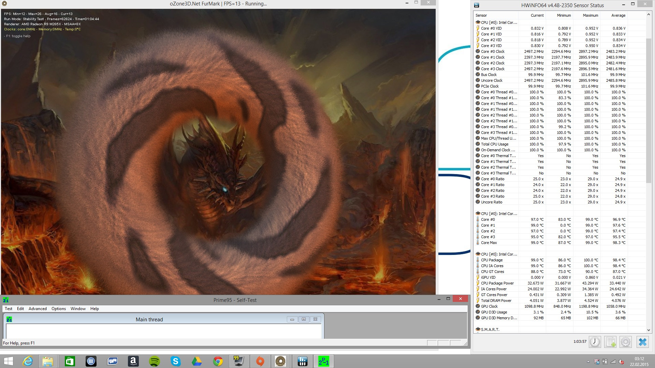Open Skype from the taskbar

click(x=176, y=361)
